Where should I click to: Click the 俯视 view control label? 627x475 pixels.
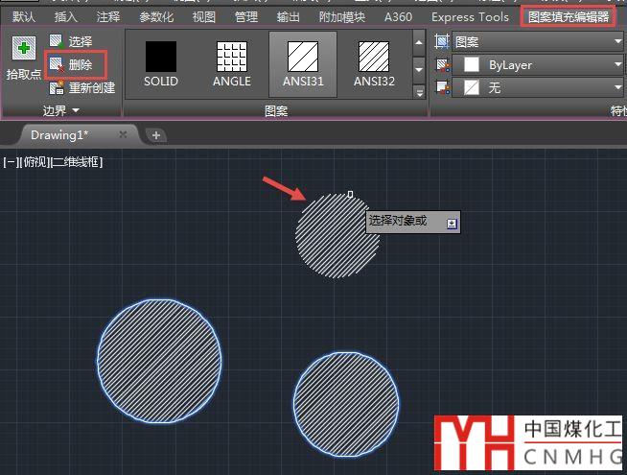[x=34, y=162]
